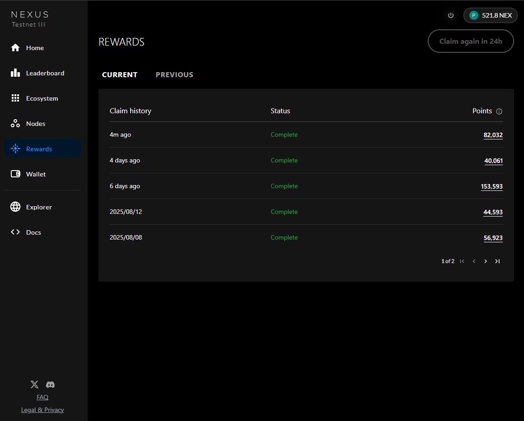Image resolution: width=524 pixels, height=421 pixels.
Task: Click the power logout icon
Action: (x=451, y=15)
